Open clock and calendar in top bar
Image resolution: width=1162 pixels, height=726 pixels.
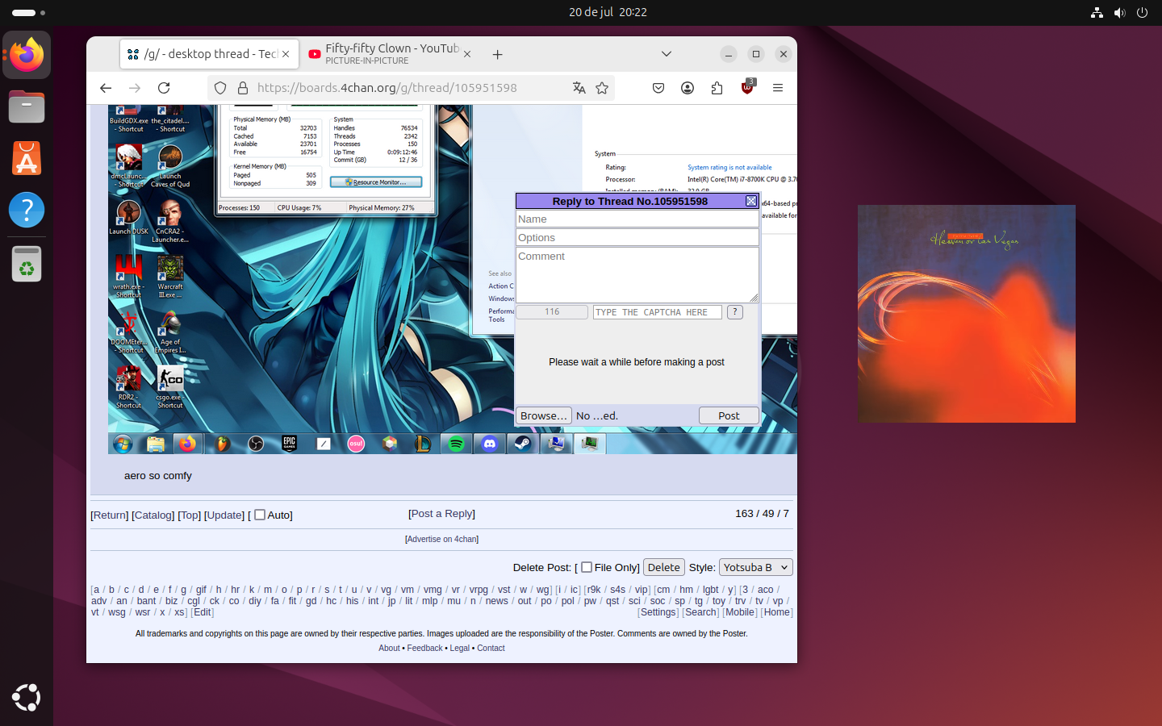[x=608, y=12]
